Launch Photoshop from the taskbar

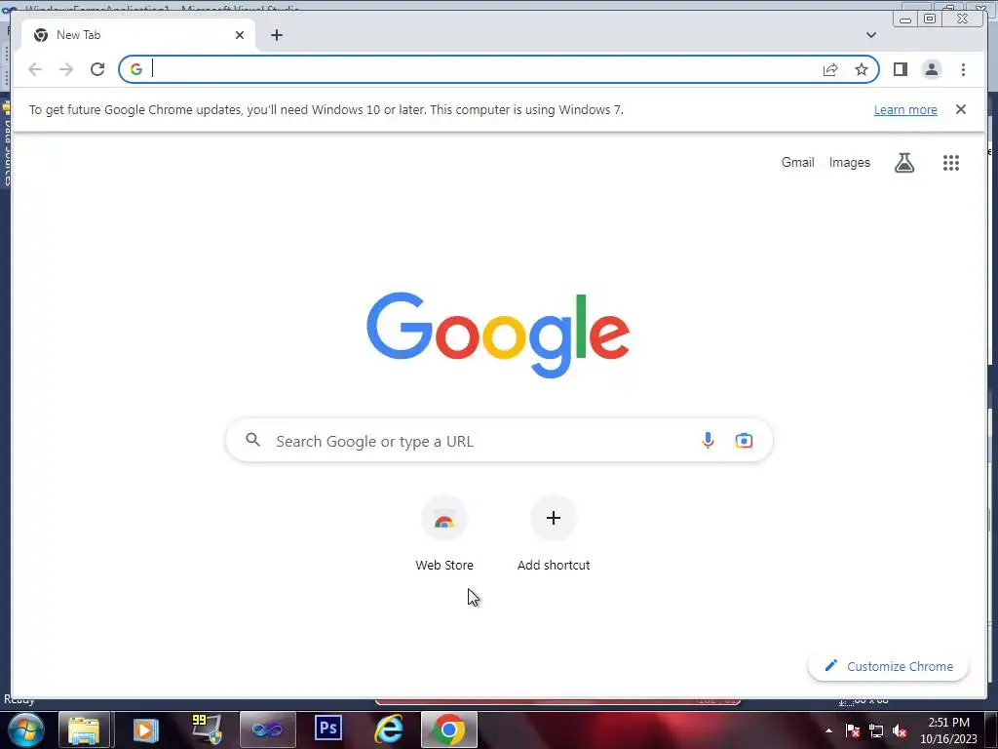pos(328,729)
